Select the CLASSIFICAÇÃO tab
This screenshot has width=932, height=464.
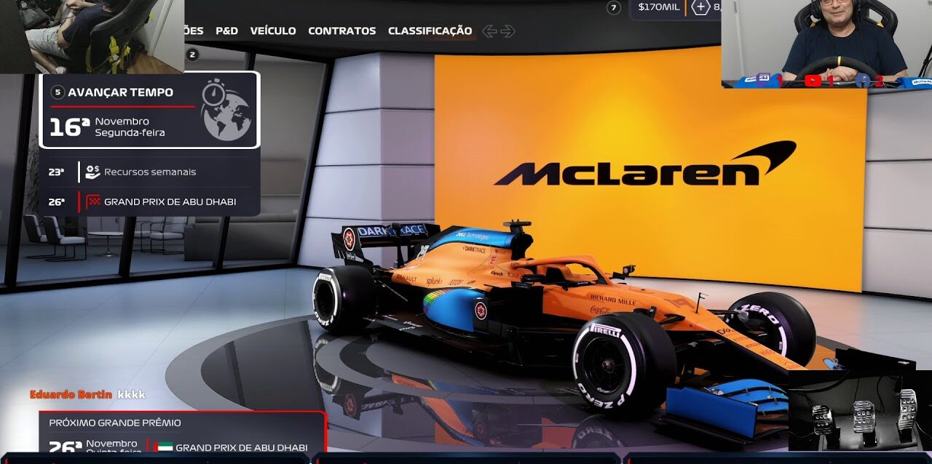pyautogui.click(x=431, y=31)
